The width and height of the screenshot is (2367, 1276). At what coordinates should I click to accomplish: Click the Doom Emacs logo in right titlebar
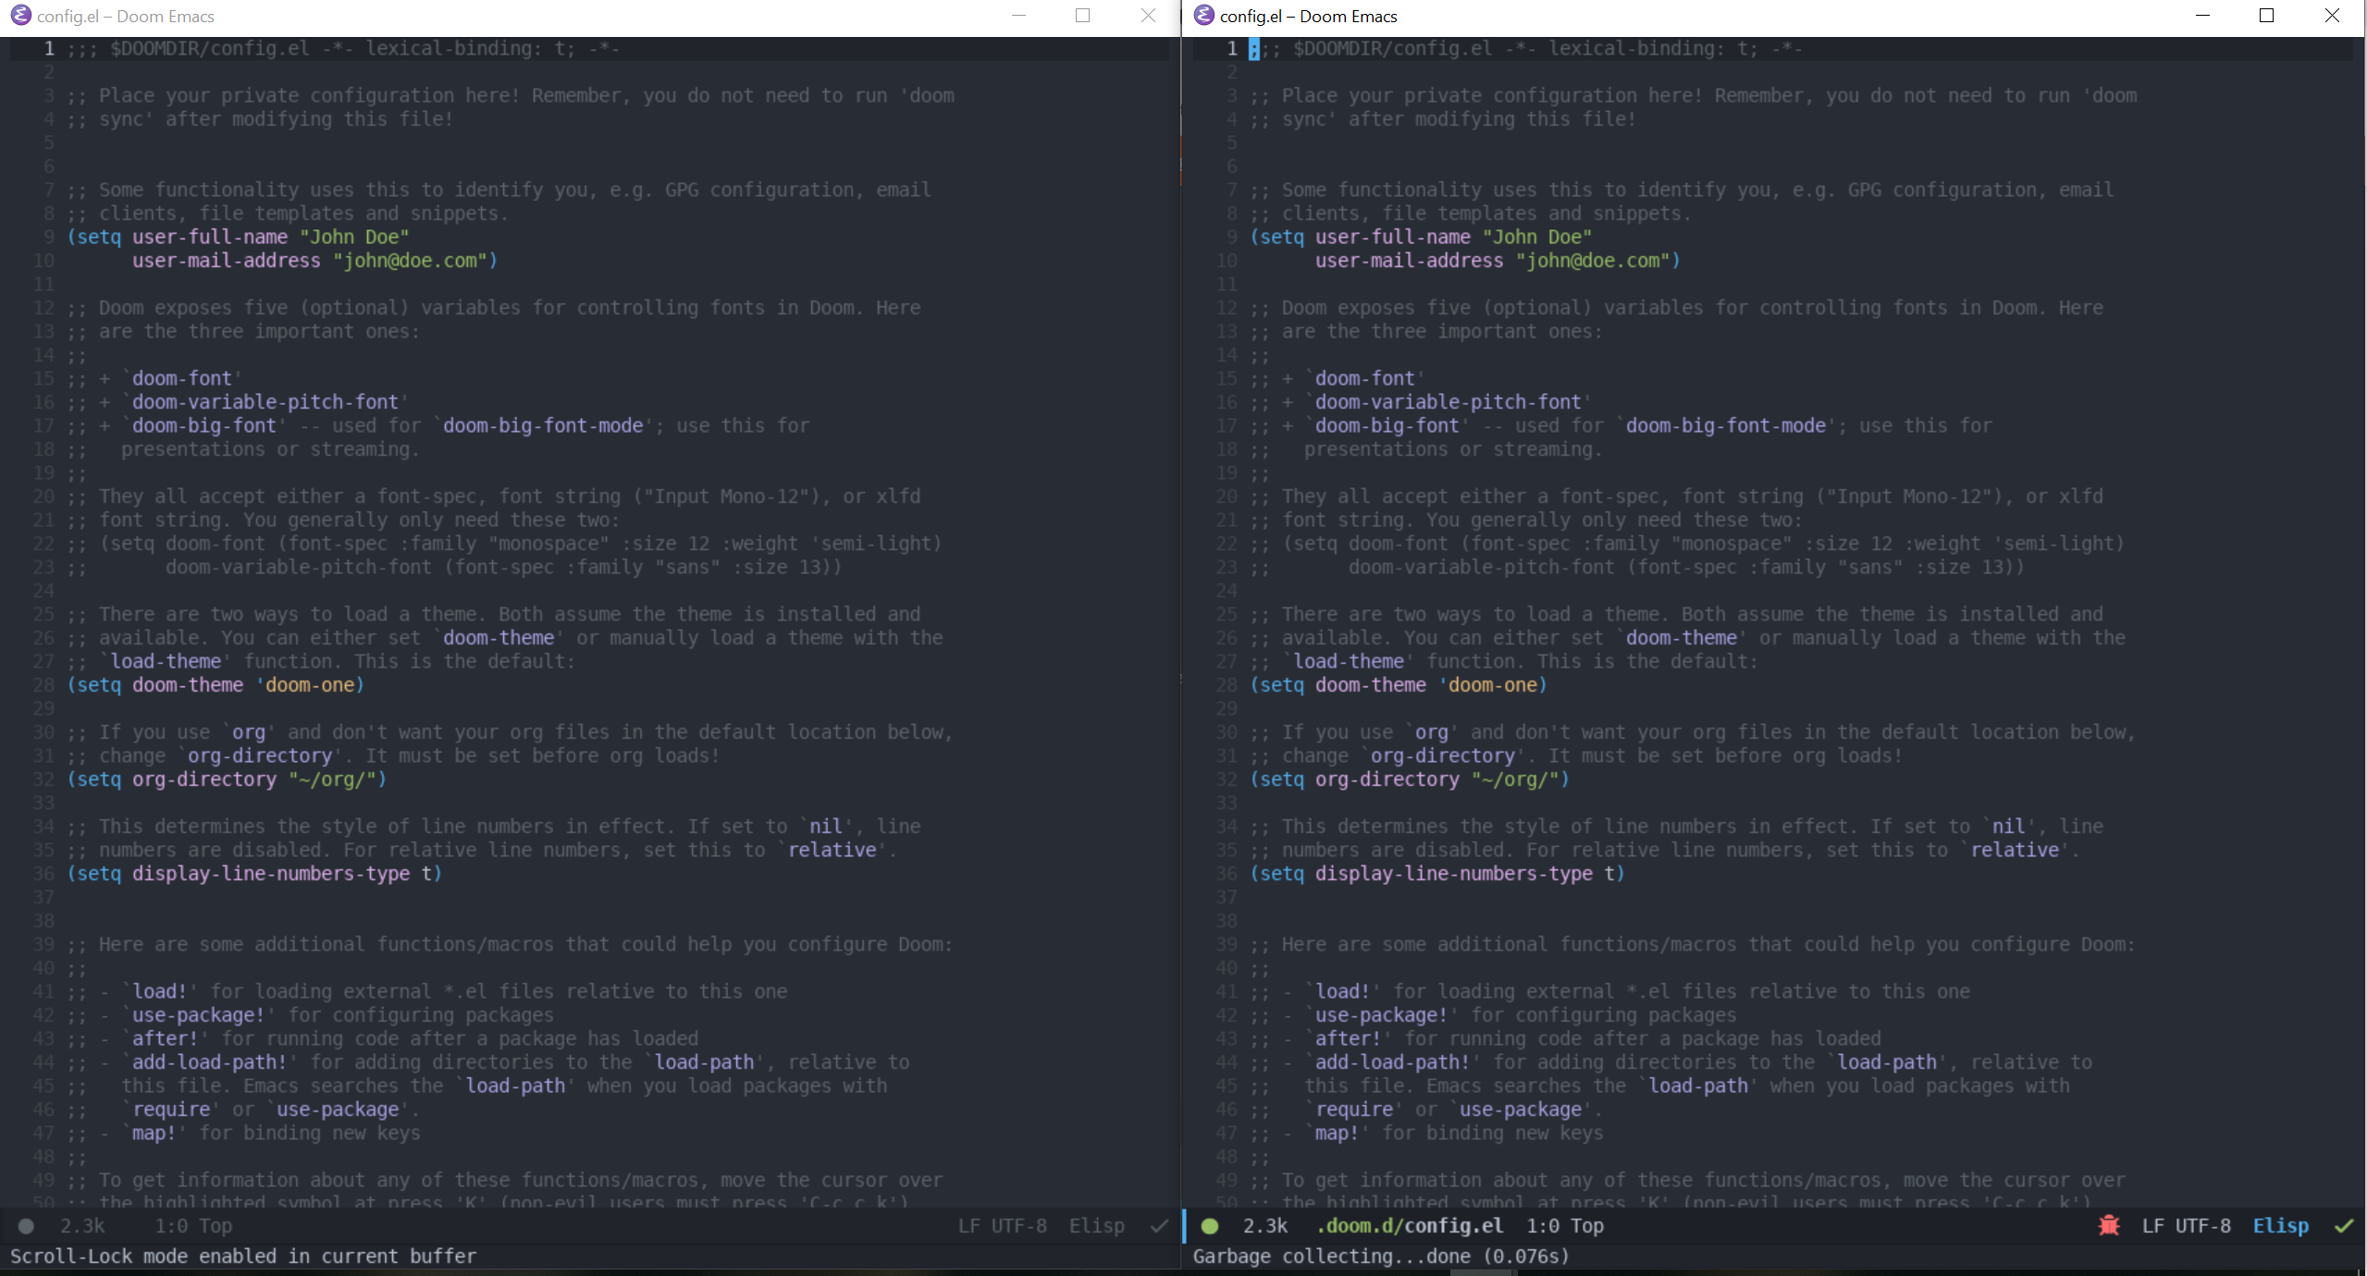1203,16
